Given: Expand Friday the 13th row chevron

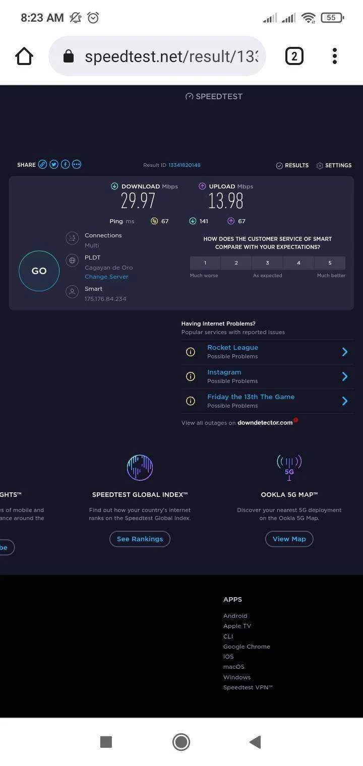Looking at the screenshot, I should pyautogui.click(x=345, y=401).
